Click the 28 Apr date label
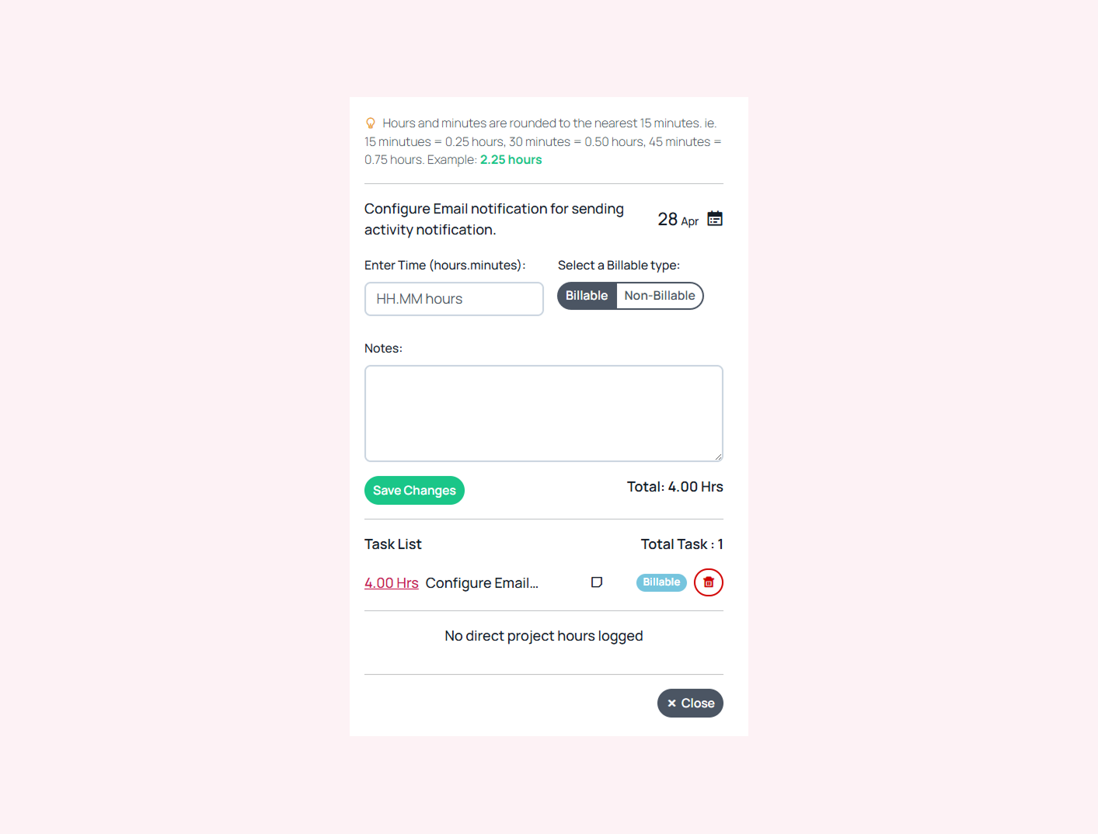 [x=678, y=220]
